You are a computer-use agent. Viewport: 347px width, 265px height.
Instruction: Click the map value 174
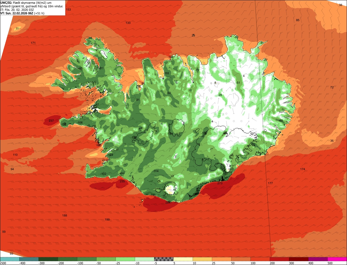(x=303, y=169)
